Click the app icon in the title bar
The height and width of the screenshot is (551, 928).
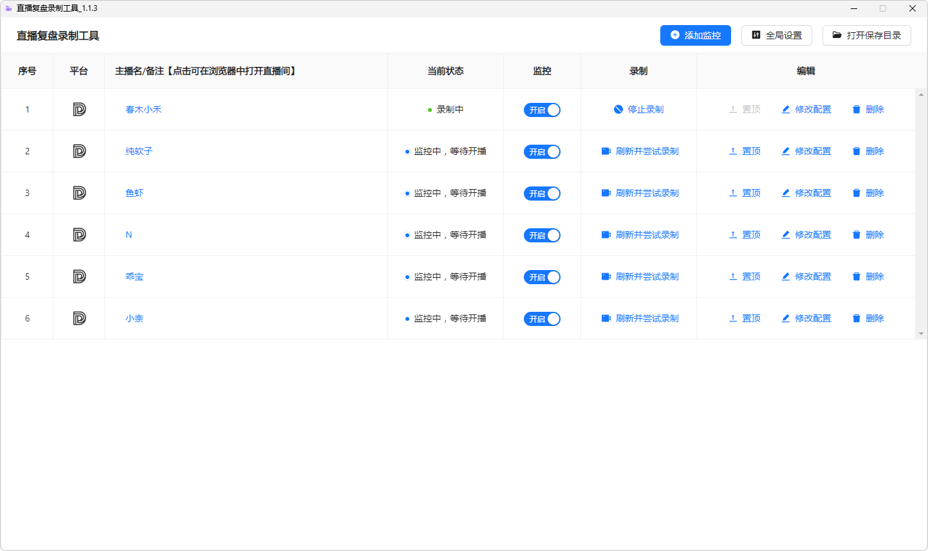pyautogui.click(x=8, y=8)
